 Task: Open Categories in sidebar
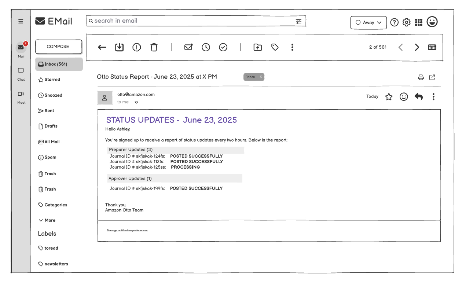pyautogui.click(x=53, y=205)
